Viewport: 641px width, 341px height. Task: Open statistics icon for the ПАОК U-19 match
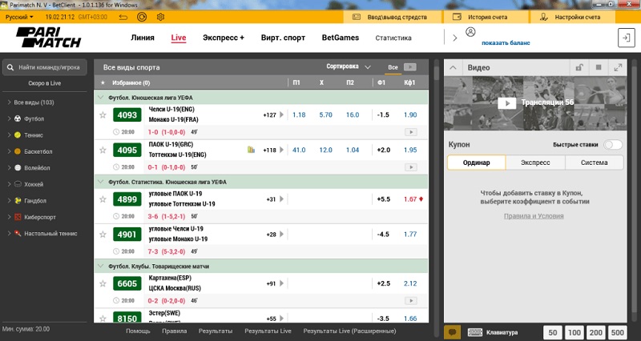pyautogui.click(x=251, y=150)
